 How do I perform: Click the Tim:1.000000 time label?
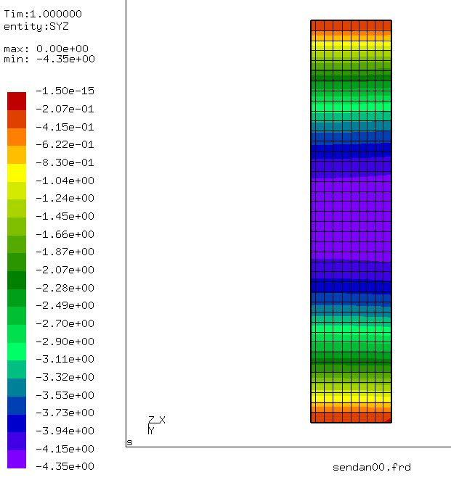pos(43,14)
